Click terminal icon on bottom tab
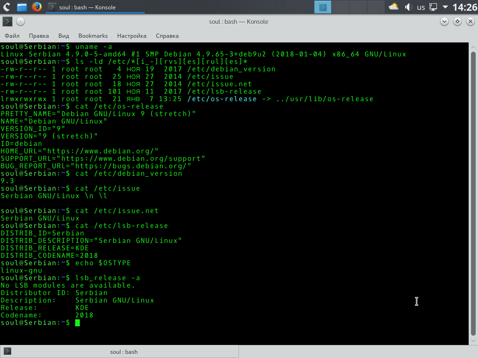 [7, 351]
